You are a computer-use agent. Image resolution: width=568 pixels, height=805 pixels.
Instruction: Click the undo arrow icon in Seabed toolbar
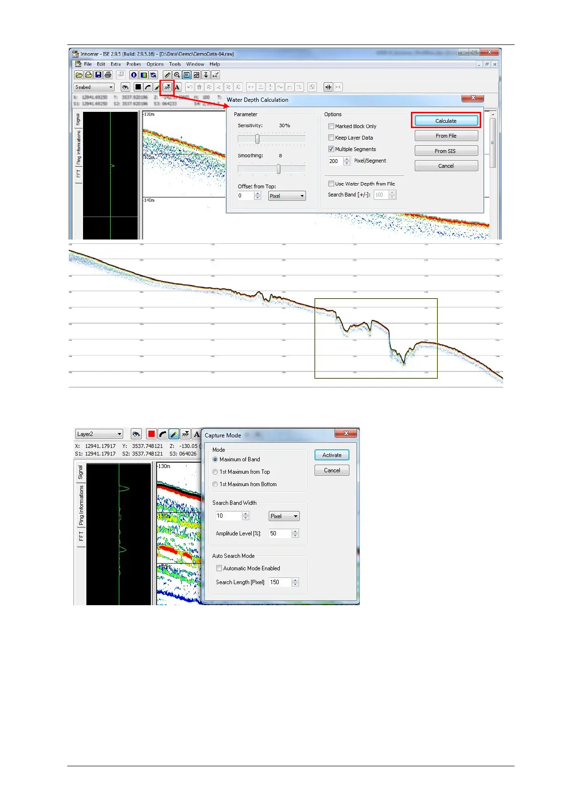pyautogui.click(x=189, y=87)
